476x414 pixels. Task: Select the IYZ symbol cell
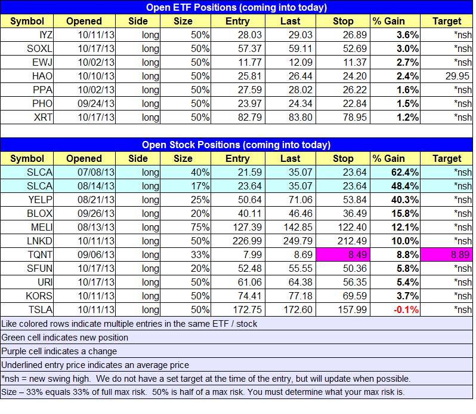point(27,35)
